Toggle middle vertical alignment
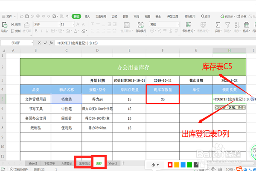Image resolution: width=256 pixels, height=171 pixels. [98, 24]
